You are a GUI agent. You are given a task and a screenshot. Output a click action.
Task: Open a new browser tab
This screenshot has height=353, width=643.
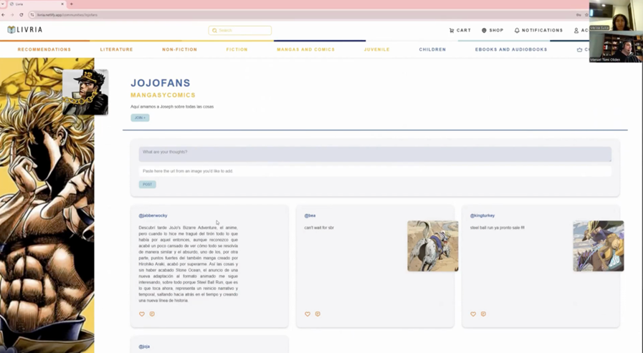[72, 4]
